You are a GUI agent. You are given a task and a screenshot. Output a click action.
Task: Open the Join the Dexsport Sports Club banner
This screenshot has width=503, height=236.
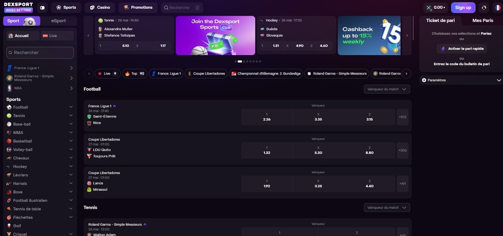tap(215, 36)
